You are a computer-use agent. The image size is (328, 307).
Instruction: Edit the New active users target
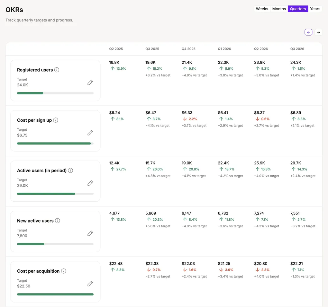coord(90,233)
